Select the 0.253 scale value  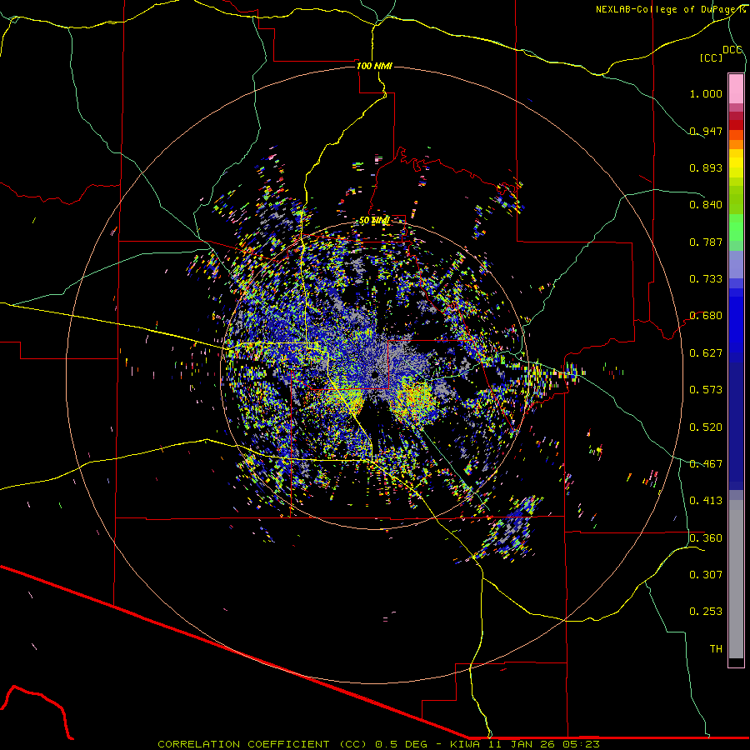click(706, 612)
